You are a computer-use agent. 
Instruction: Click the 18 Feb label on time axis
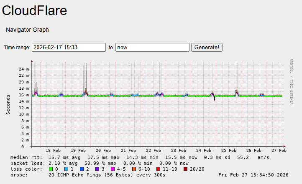click(53, 150)
